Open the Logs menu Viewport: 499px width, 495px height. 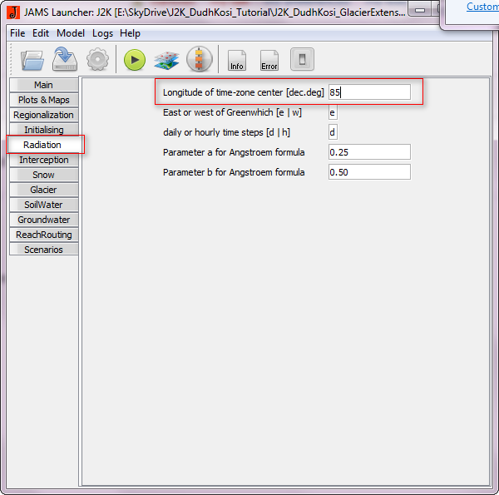[102, 33]
